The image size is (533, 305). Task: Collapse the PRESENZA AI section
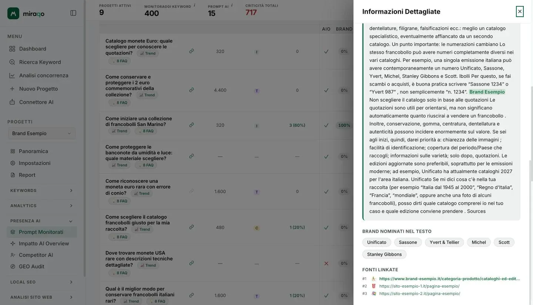(x=41, y=221)
